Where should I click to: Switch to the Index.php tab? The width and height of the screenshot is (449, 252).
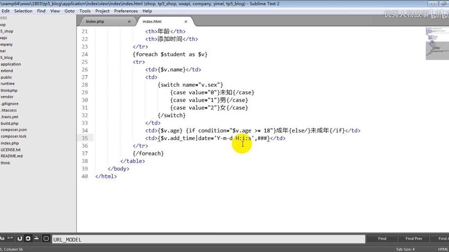[97, 22]
